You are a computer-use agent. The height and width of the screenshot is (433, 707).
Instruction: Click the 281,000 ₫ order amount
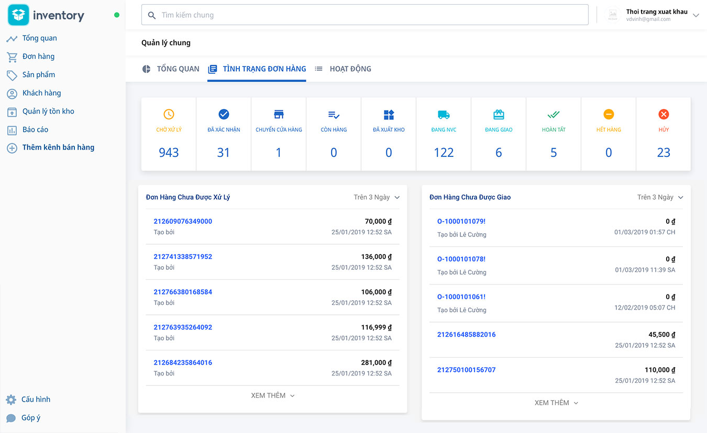pos(376,362)
